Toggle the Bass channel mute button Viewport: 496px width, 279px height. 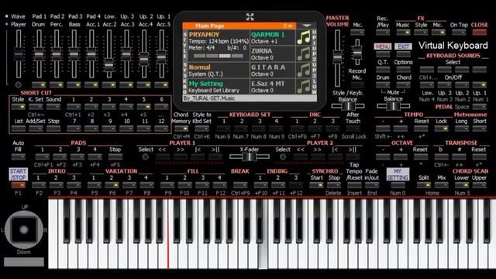pos(74,84)
